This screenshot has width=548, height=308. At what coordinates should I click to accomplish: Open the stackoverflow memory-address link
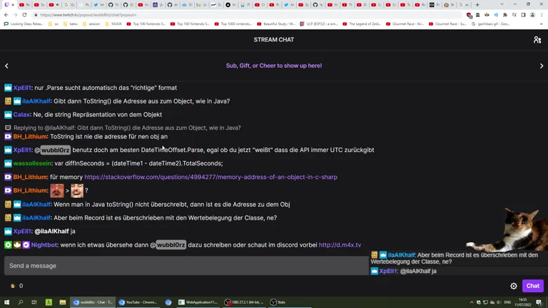tap(210, 177)
